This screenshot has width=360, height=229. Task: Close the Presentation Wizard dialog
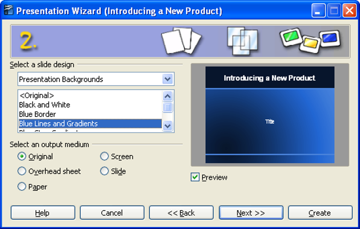coord(349,11)
